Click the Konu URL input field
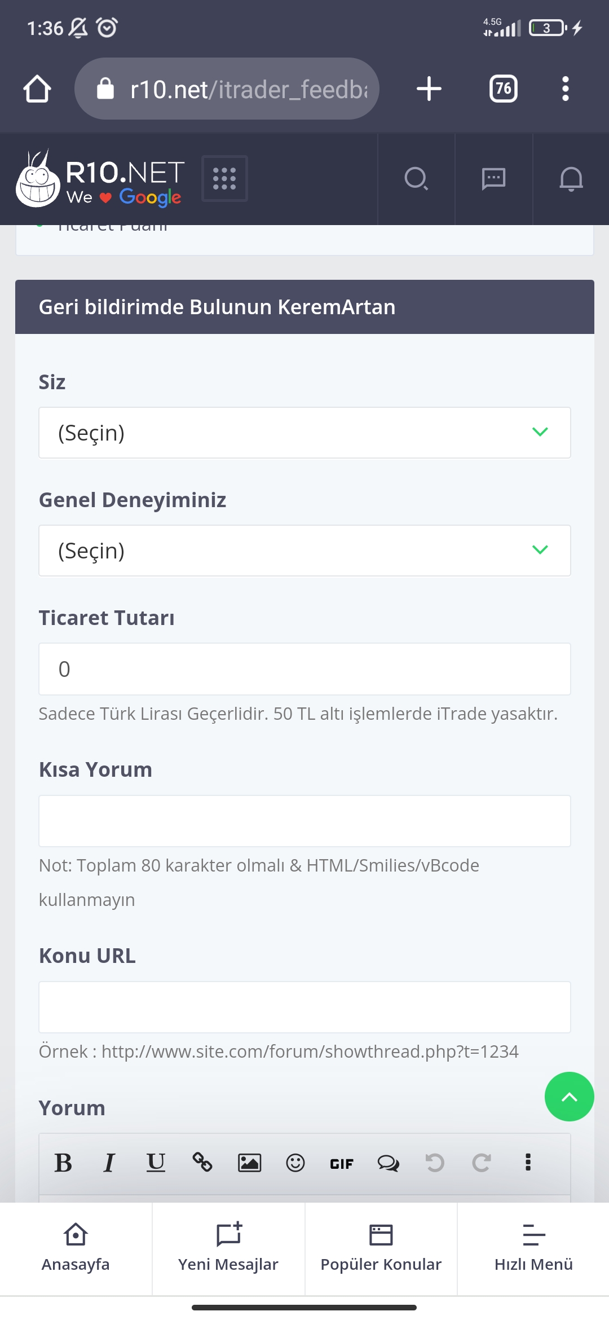The width and height of the screenshot is (609, 1320). click(304, 1007)
